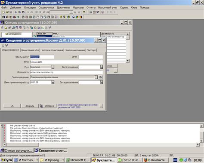The width and height of the screenshot is (204, 163).
Task: Open the Файл menu
Action: coord(4,8)
